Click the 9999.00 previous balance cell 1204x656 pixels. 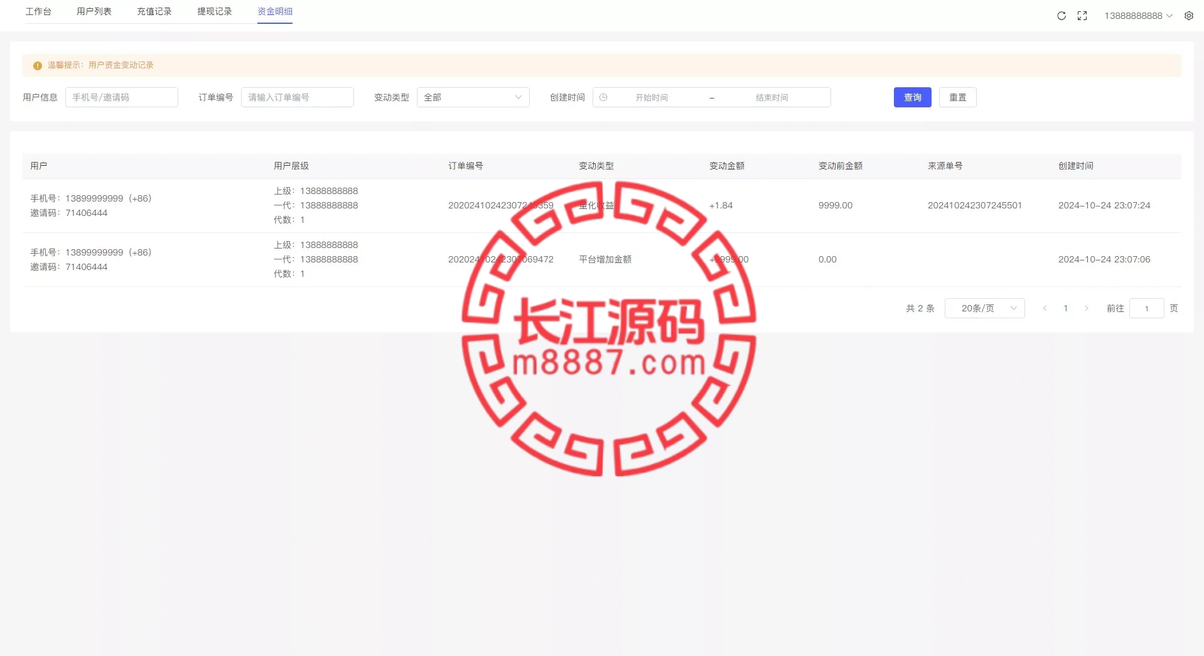[836, 205]
